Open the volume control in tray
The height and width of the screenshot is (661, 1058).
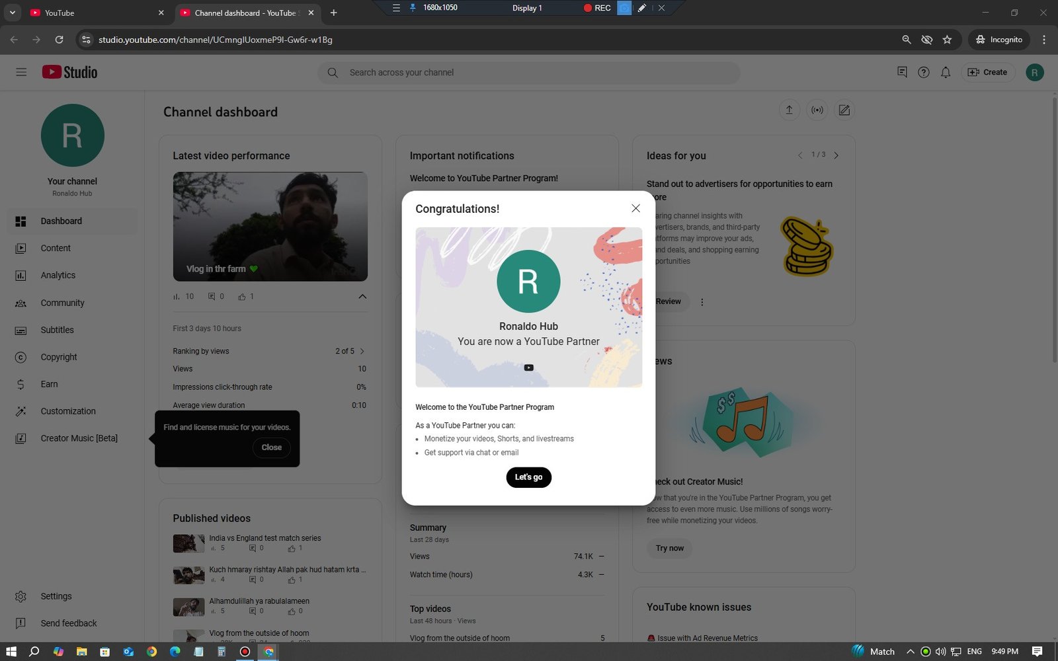940,652
